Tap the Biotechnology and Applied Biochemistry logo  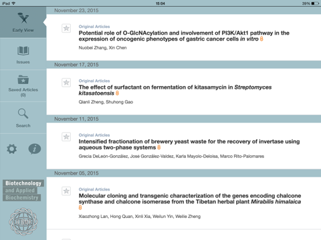23,191
